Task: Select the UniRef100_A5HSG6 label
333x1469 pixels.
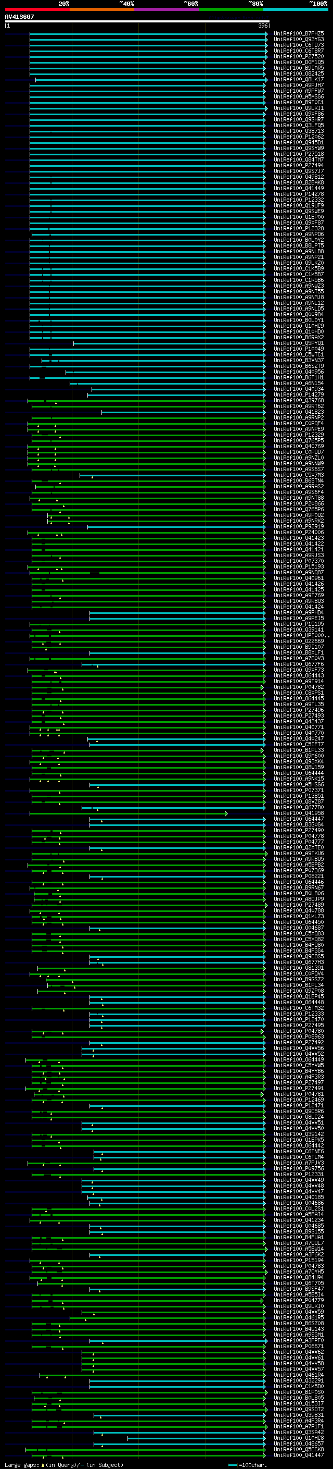Action: pyautogui.click(x=299, y=785)
